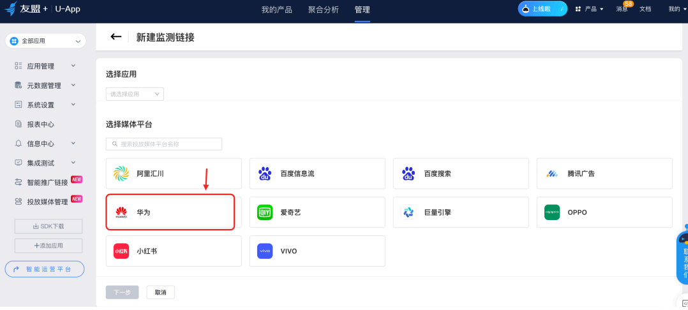Click the 投放媒体管理 icon
Viewport: 688px width, 310px height.
point(18,202)
